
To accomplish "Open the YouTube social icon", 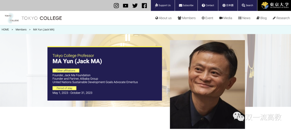I will point(126,6).
